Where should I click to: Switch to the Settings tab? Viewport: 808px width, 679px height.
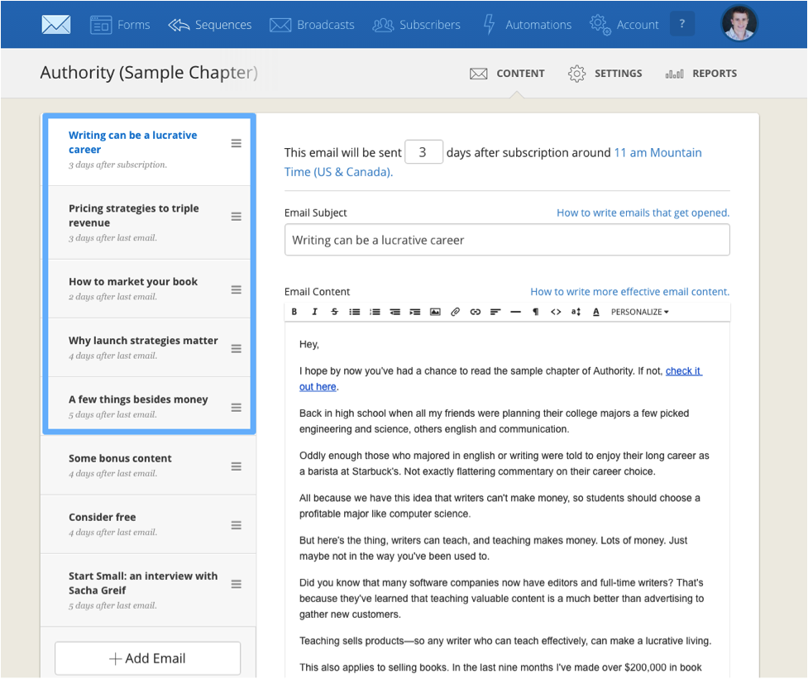tap(605, 74)
